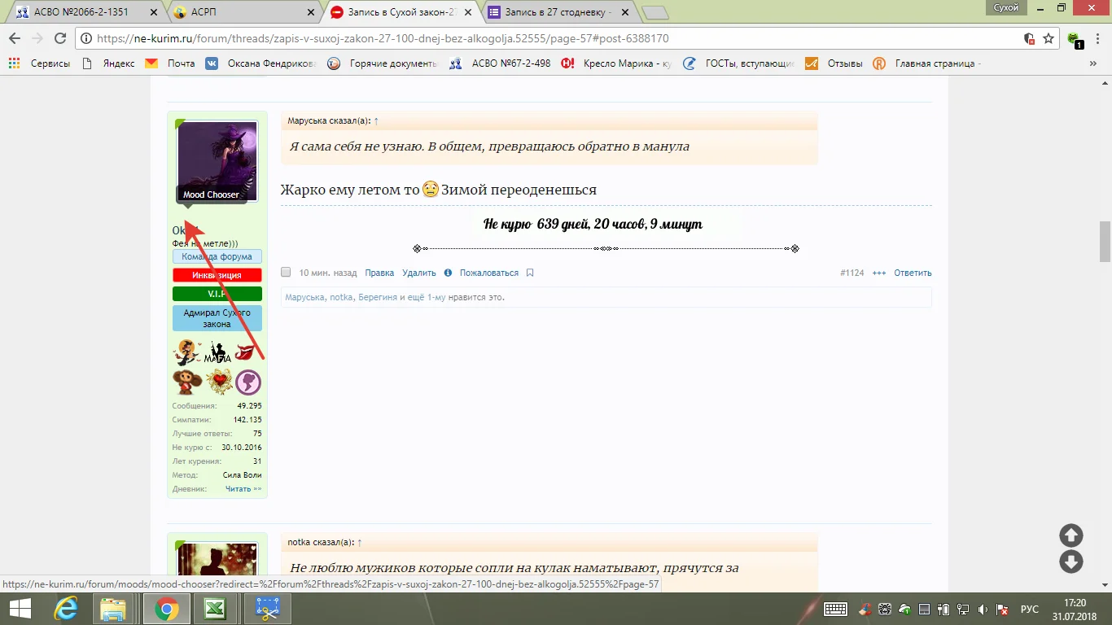
Task: Open the on-screen keyboard tray icon
Action: pos(836,609)
